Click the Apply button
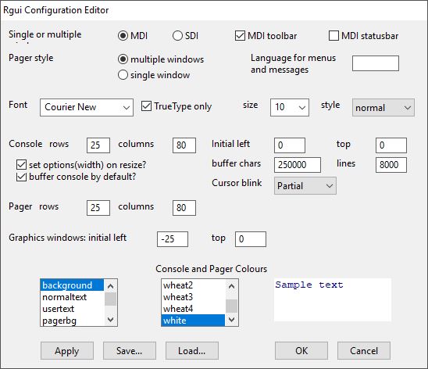The width and height of the screenshot is (428, 369). click(67, 351)
